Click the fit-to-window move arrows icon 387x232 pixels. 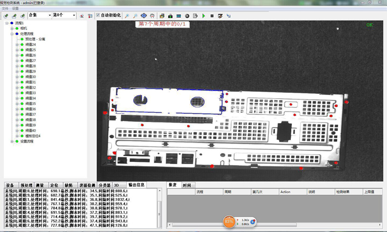click(144, 15)
